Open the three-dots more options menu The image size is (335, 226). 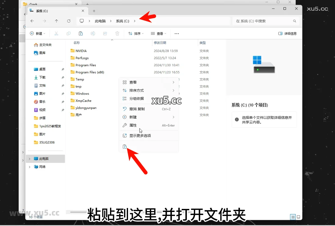(176, 34)
